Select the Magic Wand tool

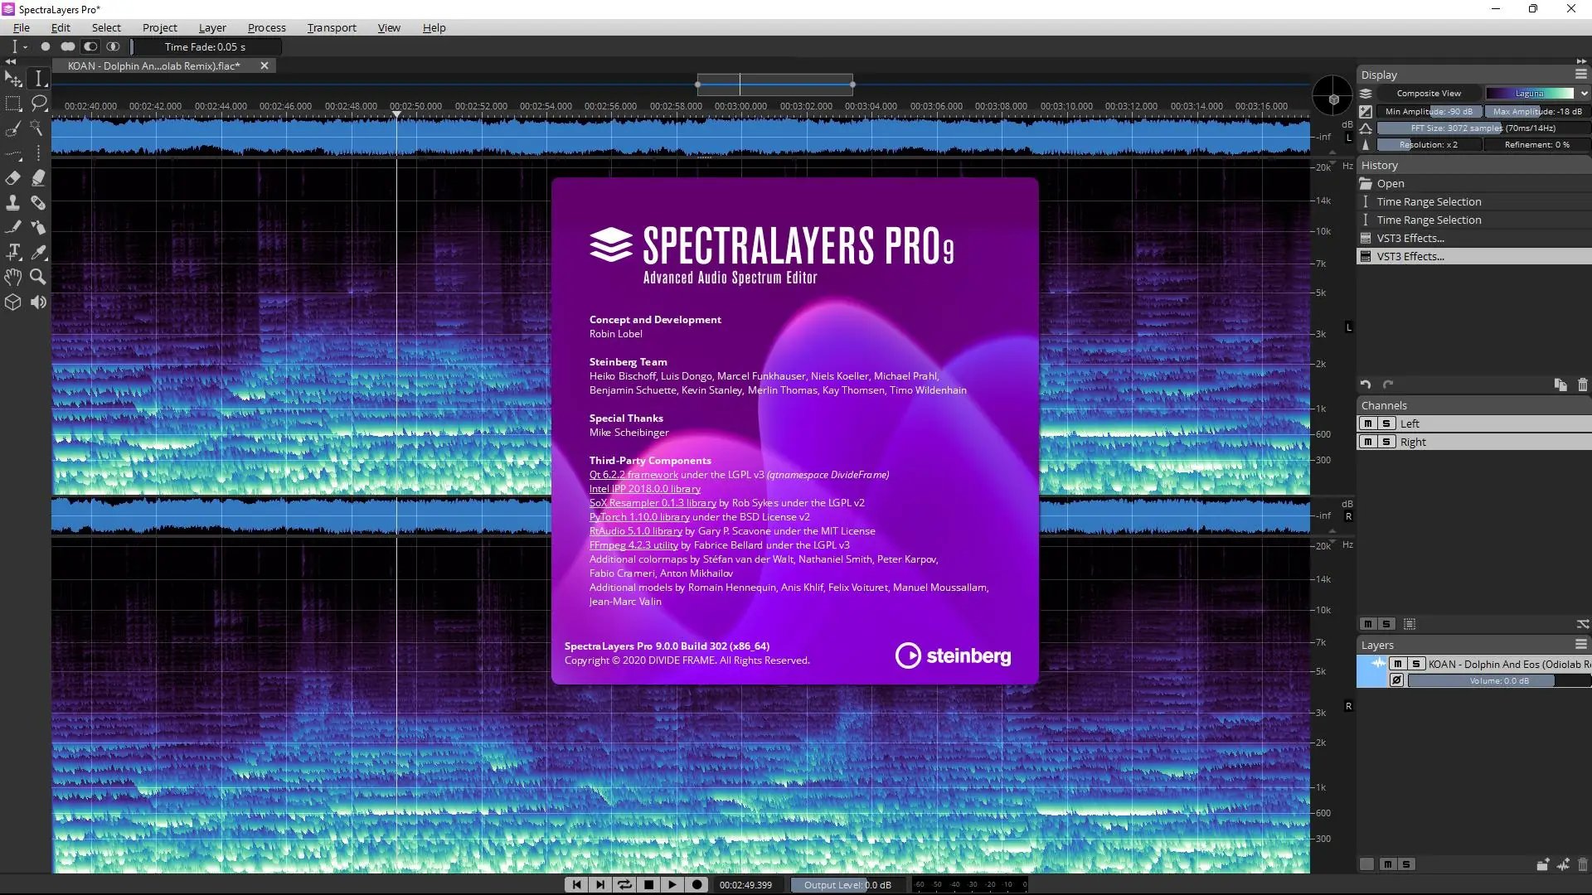[x=38, y=128]
